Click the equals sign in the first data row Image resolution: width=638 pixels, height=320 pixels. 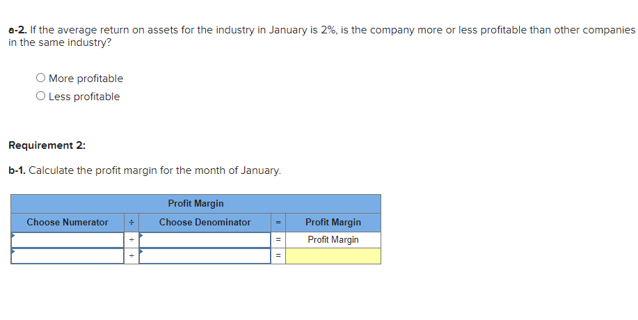pos(278,240)
